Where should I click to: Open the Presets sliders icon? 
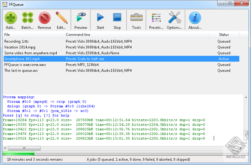pyautogui.click(x=156, y=17)
